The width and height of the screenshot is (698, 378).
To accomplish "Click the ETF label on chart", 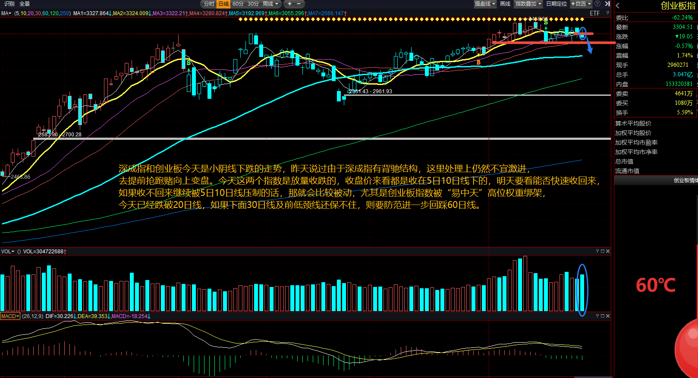I will (594, 13).
